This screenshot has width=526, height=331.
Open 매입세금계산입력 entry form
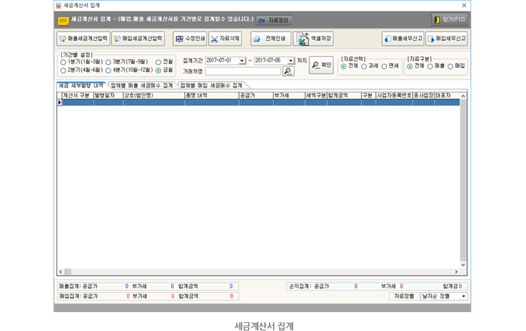tap(138, 39)
